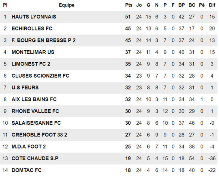
Task: Select M.D.A FOOT 2 team
Action: pos(29,146)
